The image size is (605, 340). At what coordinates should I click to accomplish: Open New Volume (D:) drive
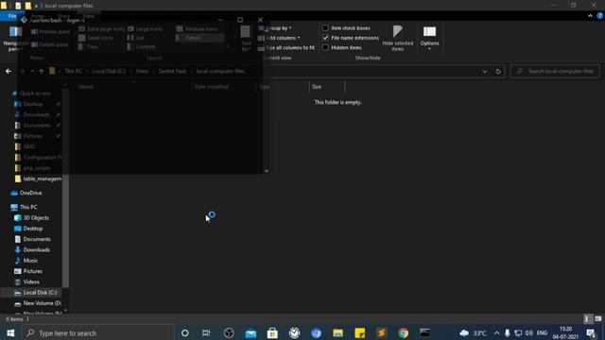pyautogui.click(x=38, y=303)
